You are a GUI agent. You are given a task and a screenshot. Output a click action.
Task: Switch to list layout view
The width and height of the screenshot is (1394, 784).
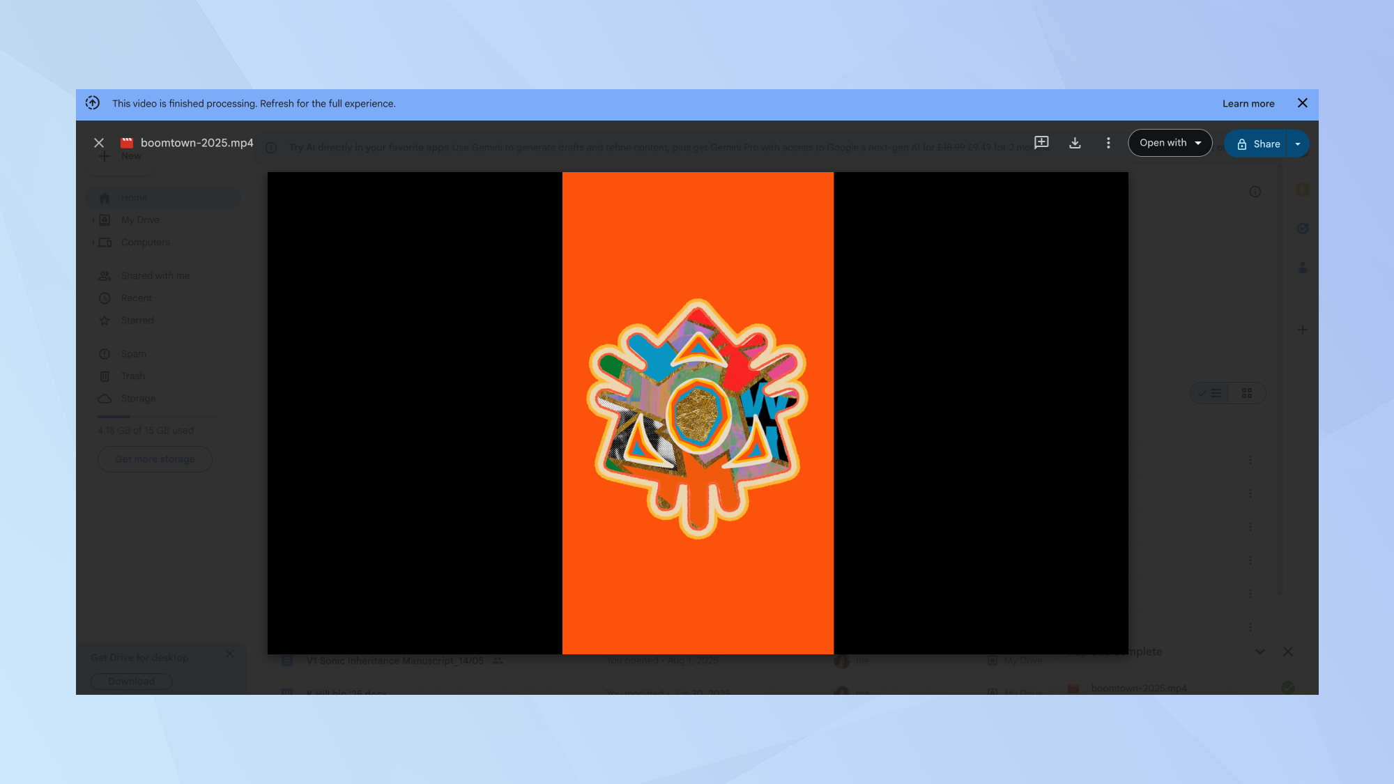pyautogui.click(x=1210, y=393)
